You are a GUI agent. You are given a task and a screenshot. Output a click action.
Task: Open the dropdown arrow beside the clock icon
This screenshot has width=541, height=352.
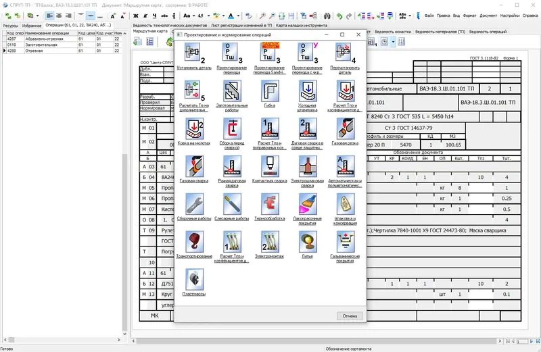click(393, 42)
